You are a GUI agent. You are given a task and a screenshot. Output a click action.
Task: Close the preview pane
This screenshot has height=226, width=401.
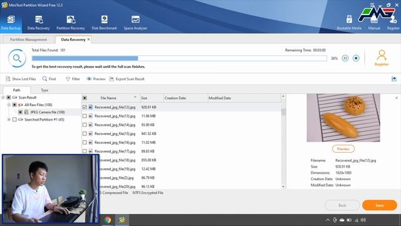pos(397,98)
